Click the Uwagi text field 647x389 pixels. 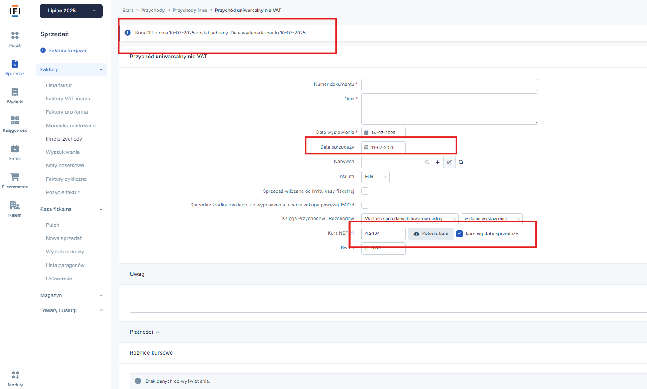[388, 303]
